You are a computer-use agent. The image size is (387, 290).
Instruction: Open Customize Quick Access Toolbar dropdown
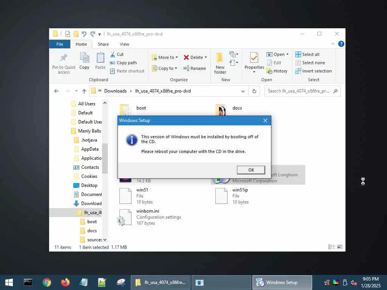click(x=99, y=34)
